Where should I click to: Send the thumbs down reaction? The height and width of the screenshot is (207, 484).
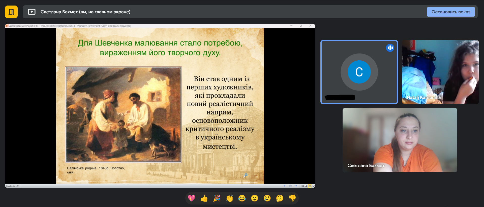292,198
